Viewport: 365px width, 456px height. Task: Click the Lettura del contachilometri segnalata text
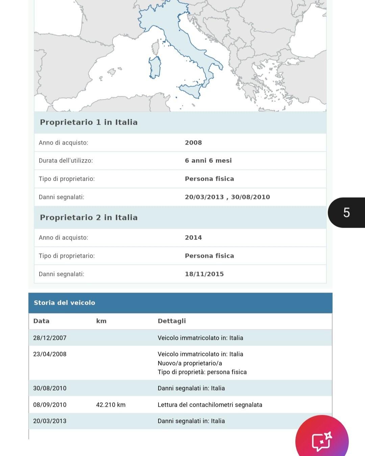point(210,405)
